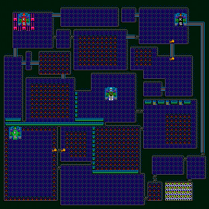Screen dimensions: 209x209
Task: Open the door left of the small bottom scaly room
Action: click(x=146, y=198)
